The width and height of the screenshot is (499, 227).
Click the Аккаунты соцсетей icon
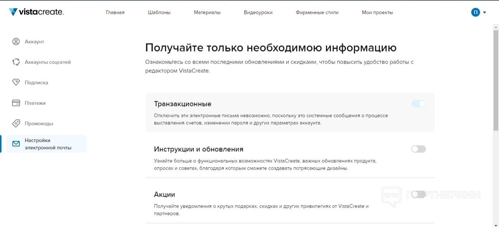16,62
